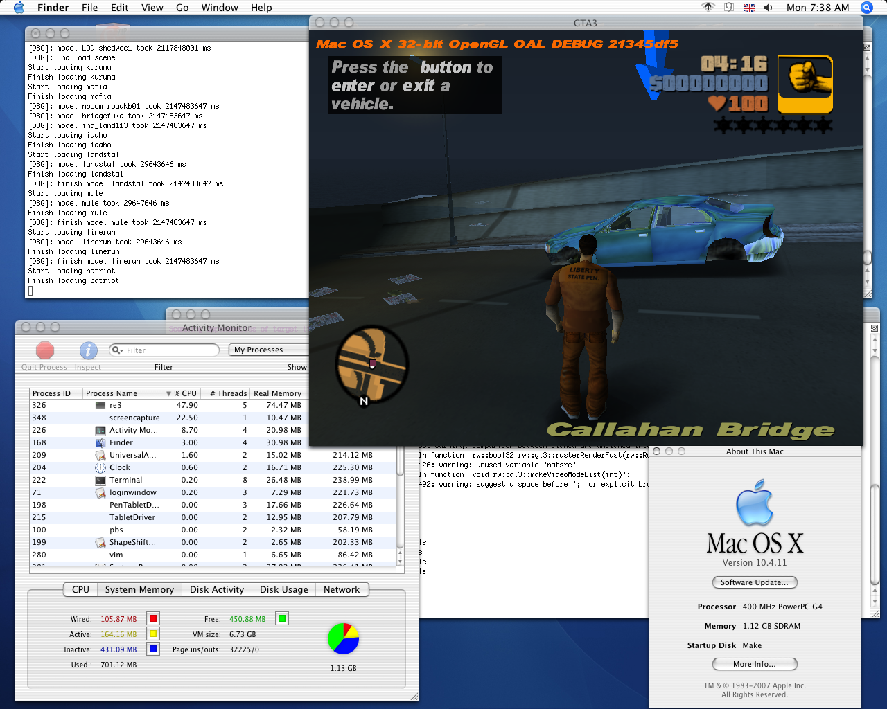Click the Terminal process icon in the list
Viewport: 887px width, 709px height.
[x=100, y=481]
